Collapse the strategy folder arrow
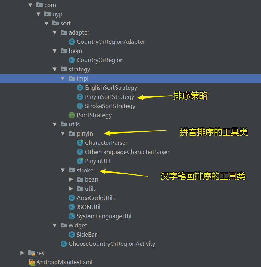The image size is (261, 267). coord(55,69)
